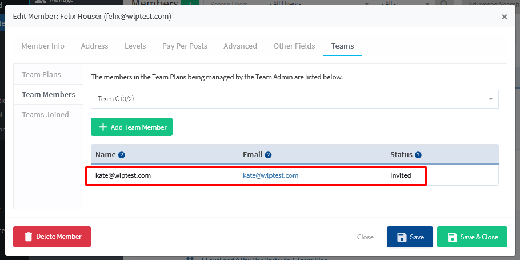Screen dimensions: 520x260
Task: Open the kate@wlptest.com email link
Action: tap(271, 175)
